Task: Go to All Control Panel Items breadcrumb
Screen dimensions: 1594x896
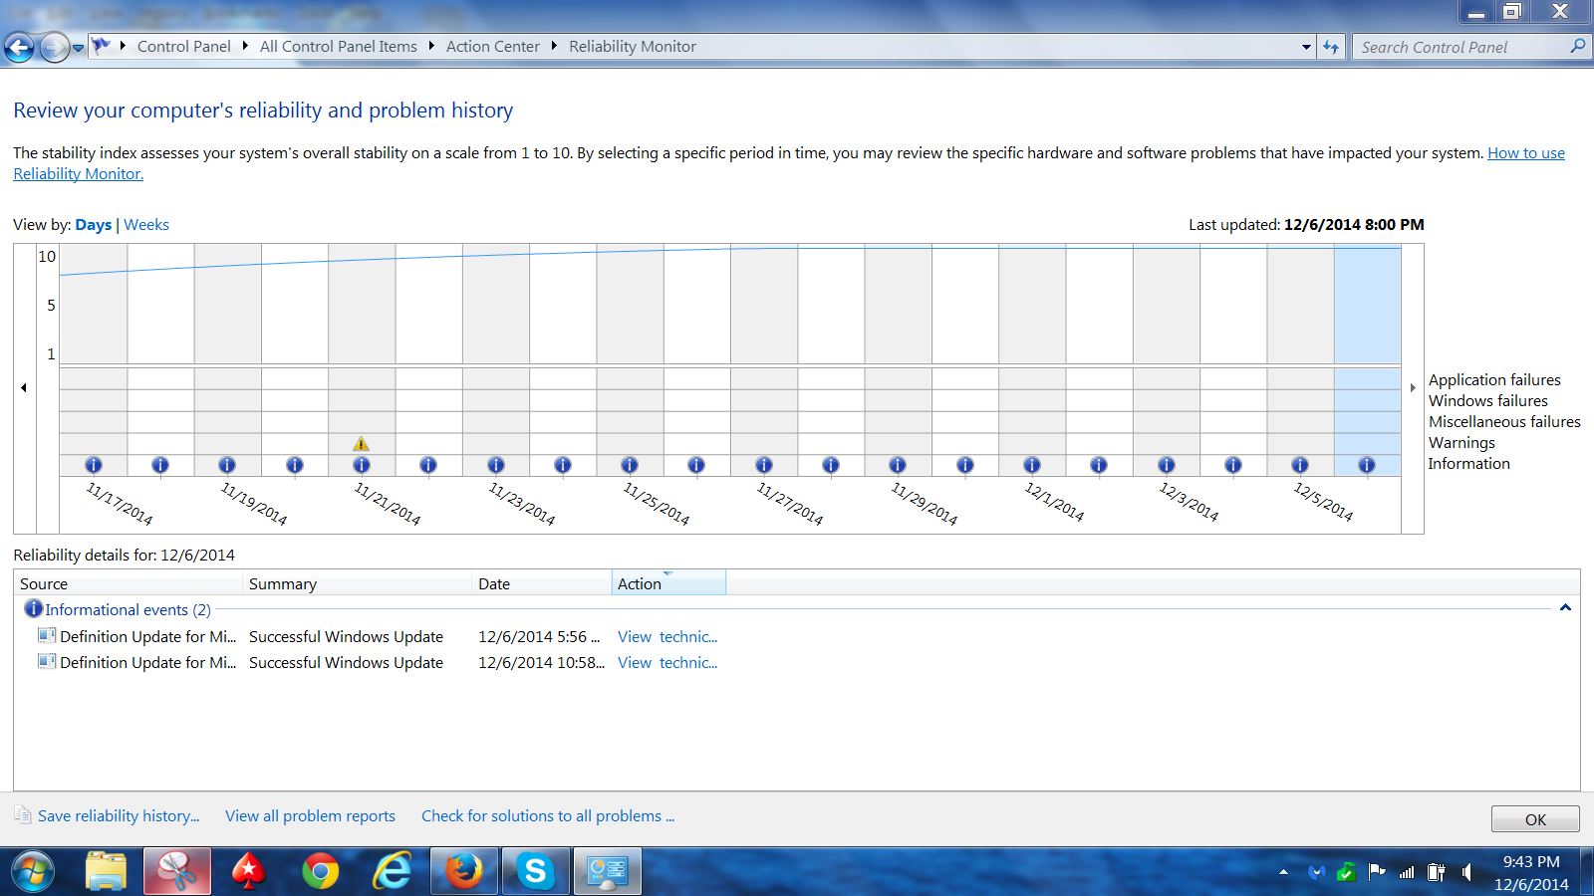Action: click(x=339, y=47)
